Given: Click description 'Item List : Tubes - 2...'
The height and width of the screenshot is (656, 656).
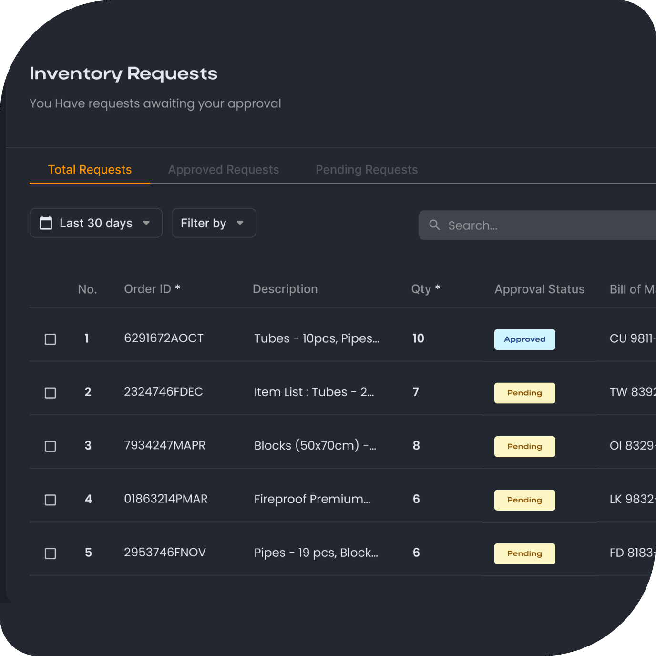Looking at the screenshot, I should pos(314,392).
